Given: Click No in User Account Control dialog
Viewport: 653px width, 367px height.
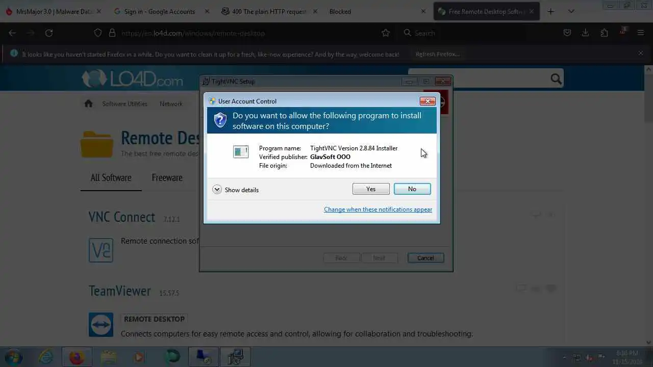Looking at the screenshot, I should pyautogui.click(x=412, y=189).
